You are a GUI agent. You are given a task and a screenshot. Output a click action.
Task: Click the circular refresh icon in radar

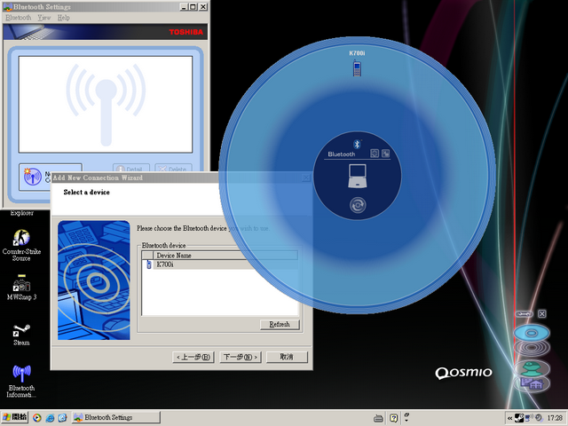(358, 205)
